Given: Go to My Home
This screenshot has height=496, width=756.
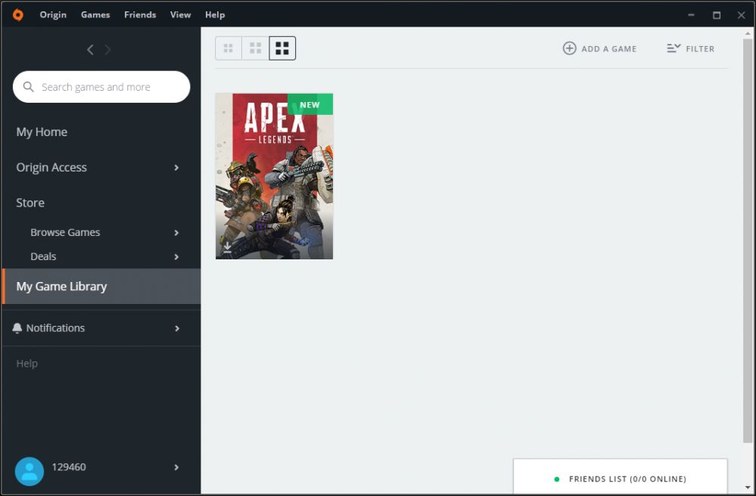Looking at the screenshot, I should (x=42, y=132).
